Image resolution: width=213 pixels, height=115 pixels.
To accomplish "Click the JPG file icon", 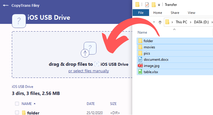I will 140,66.
